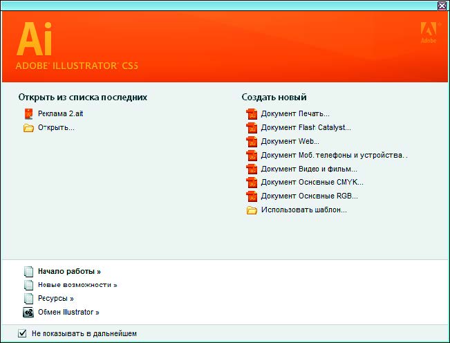Screen dimensions: 450x343
Task: Open the Обмен Illustrator » link
Action: tap(68, 312)
